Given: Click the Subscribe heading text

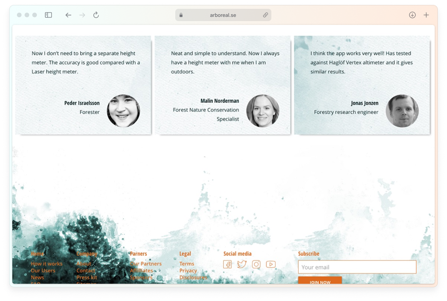Looking at the screenshot, I should tap(309, 253).
